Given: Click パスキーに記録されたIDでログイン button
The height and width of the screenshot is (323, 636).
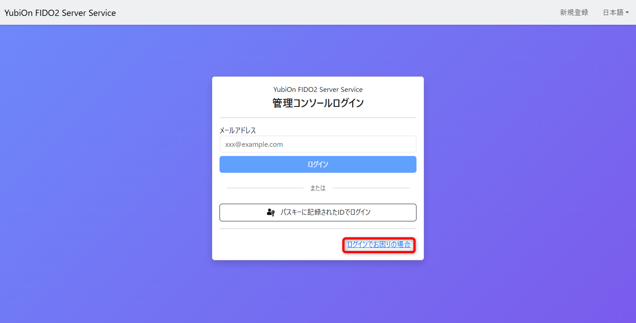Looking at the screenshot, I should [x=318, y=213].
